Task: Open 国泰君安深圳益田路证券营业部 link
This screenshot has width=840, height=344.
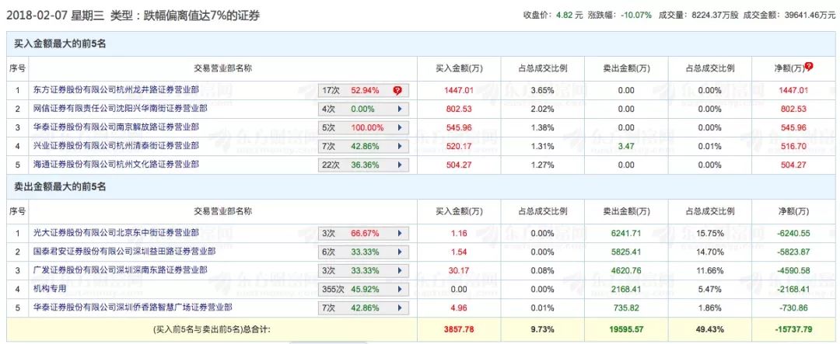Action: point(124,252)
